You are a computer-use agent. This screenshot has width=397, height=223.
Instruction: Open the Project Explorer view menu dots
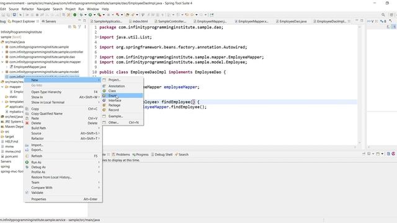click(85, 27)
